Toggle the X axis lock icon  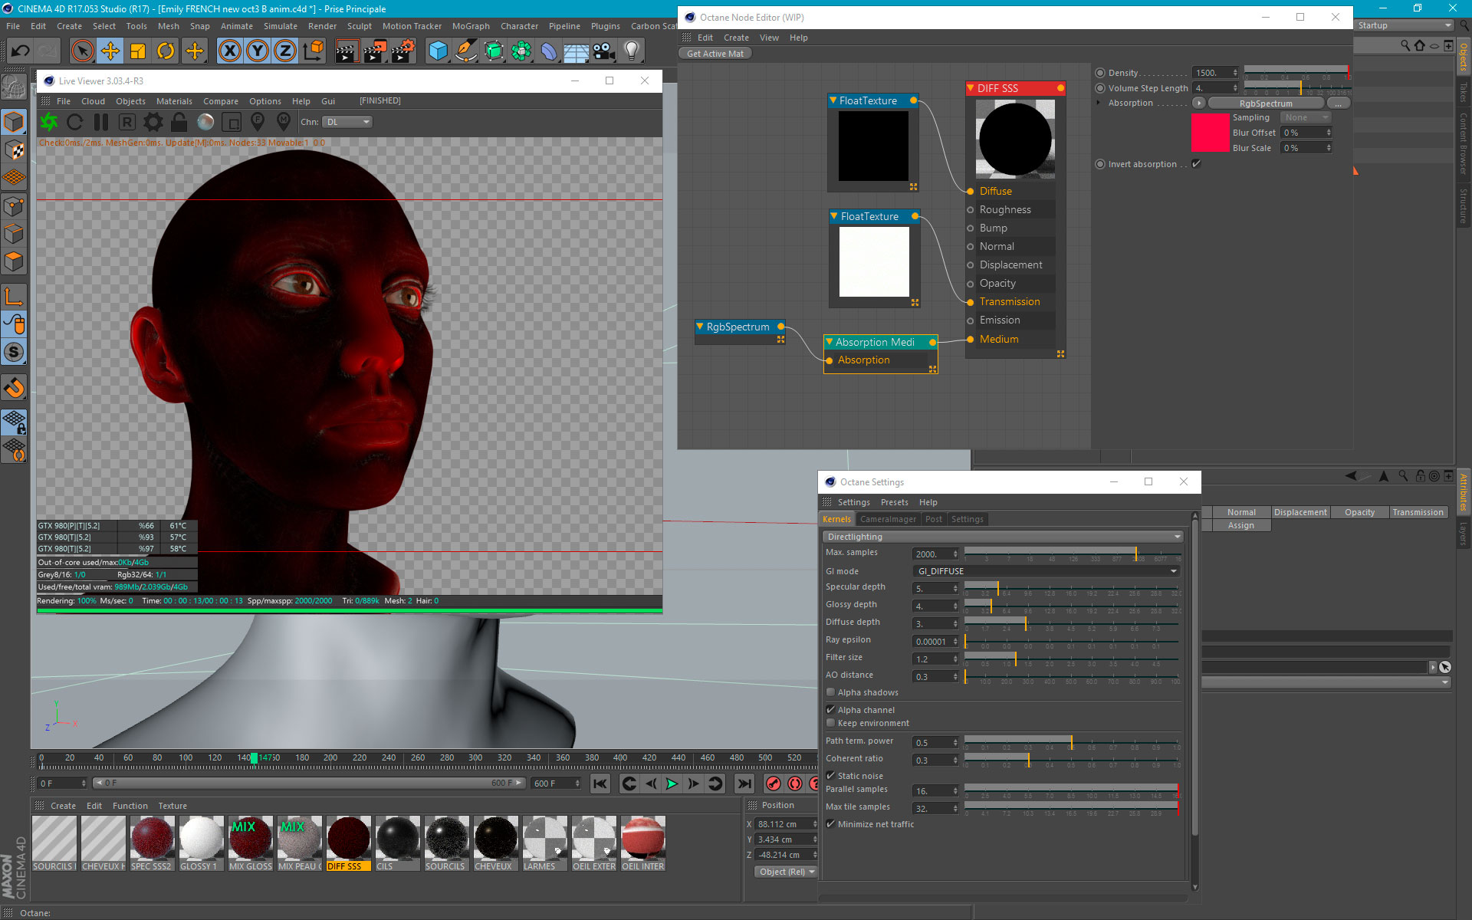click(229, 51)
